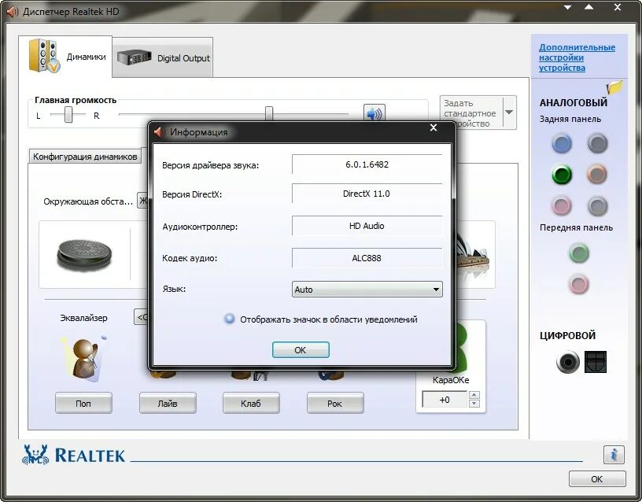Click the АНАЛОГОВЫЙ section heading
Image resolution: width=642 pixels, height=502 pixels.
(574, 102)
